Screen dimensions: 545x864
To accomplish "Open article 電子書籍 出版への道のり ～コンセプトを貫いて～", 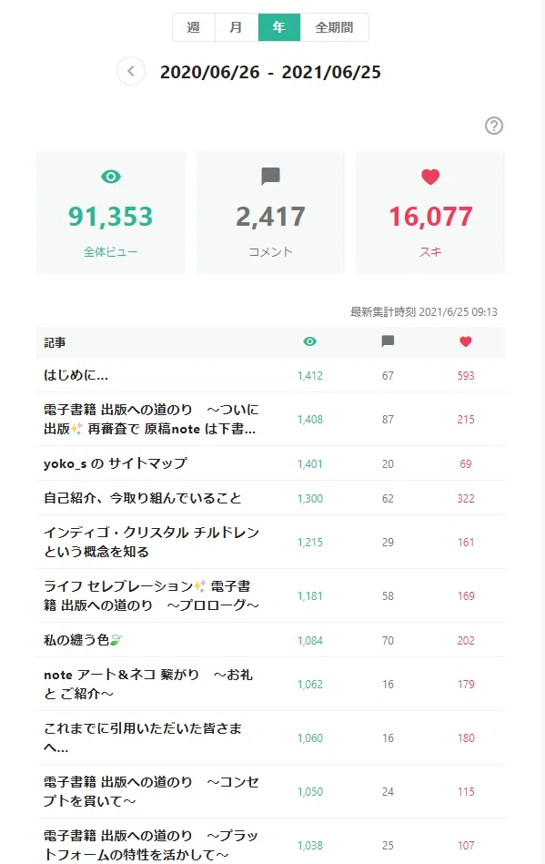I will point(151,791).
